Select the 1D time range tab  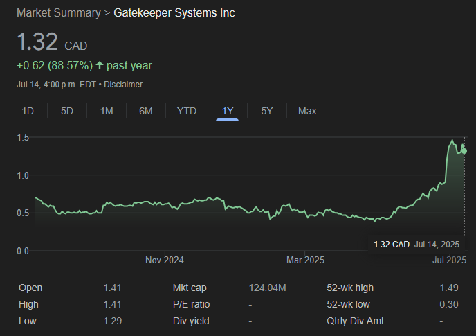coord(28,111)
